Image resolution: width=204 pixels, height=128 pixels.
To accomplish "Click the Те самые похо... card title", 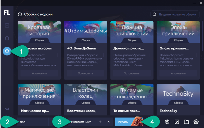I will [127, 111].
